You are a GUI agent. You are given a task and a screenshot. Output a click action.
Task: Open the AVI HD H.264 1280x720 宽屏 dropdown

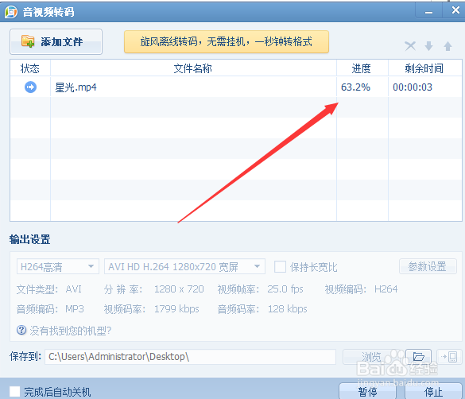(184, 266)
